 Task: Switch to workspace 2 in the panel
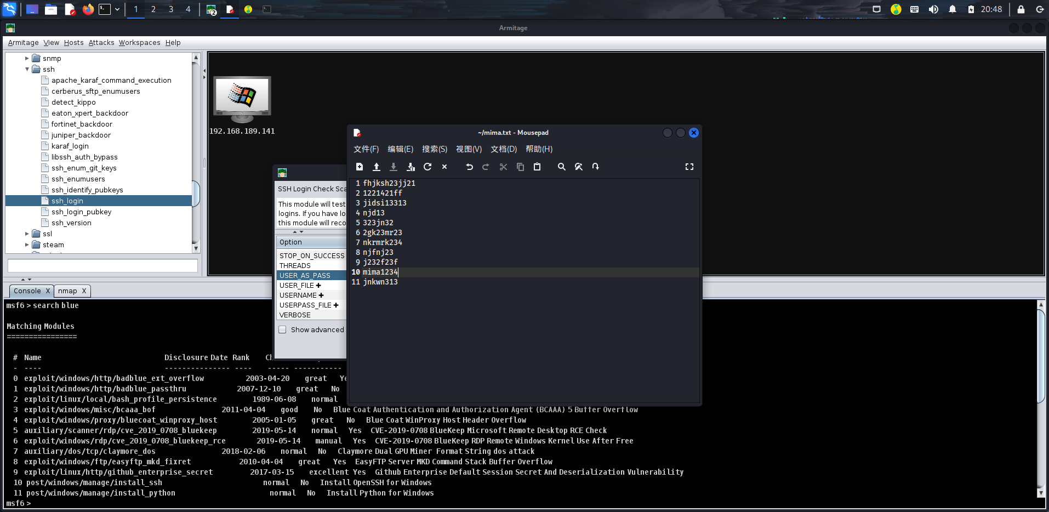tap(153, 9)
